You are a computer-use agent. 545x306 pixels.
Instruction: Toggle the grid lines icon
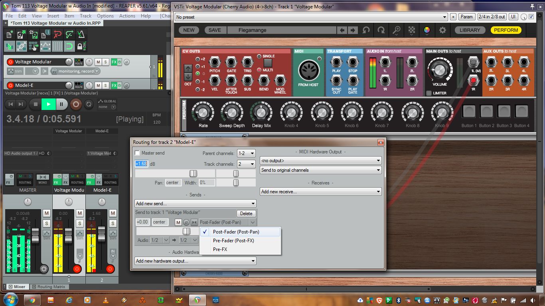click(x=57, y=46)
